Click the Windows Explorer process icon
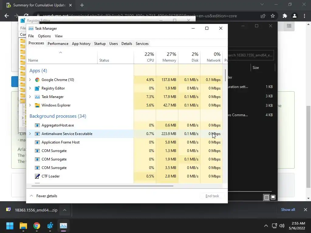 click(x=37, y=105)
